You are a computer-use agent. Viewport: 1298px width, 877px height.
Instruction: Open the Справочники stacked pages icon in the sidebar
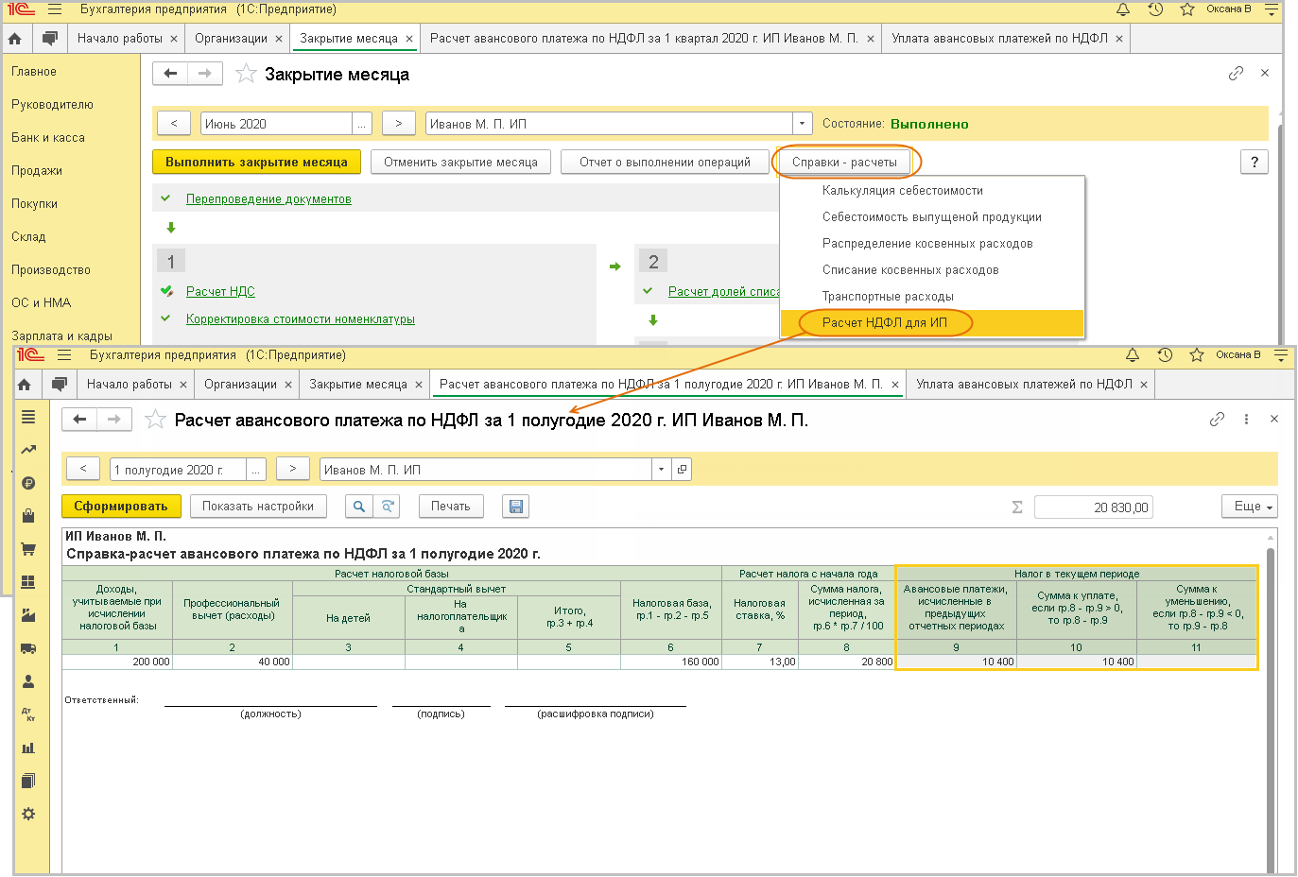click(28, 781)
